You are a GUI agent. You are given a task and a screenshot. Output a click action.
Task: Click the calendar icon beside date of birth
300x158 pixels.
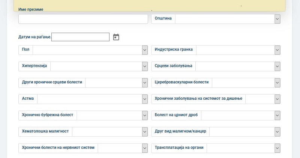coord(116,37)
